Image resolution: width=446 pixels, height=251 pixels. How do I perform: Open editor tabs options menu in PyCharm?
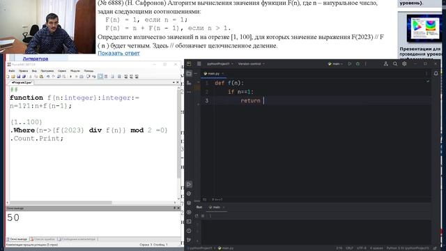point(426,73)
